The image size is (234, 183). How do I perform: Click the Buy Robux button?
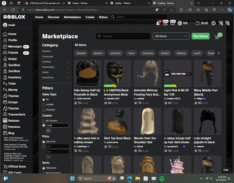(x=201, y=36)
